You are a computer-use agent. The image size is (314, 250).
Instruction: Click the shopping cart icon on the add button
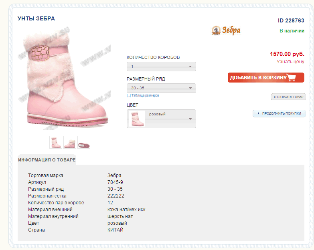pyautogui.click(x=292, y=77)
